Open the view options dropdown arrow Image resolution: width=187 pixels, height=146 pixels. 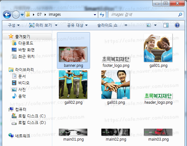click(x=155, y=25)
